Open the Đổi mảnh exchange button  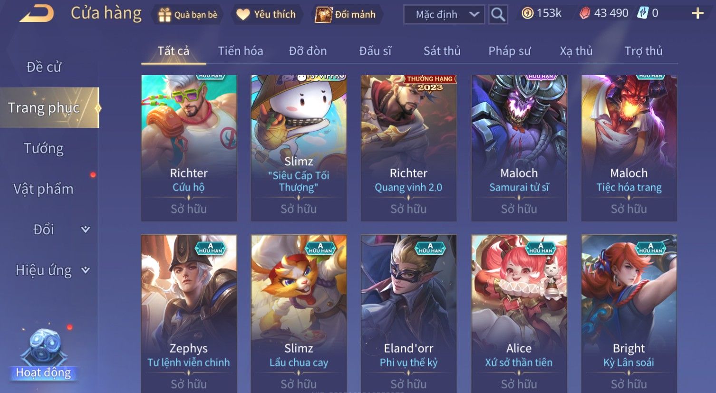click(x=346, y=15)
